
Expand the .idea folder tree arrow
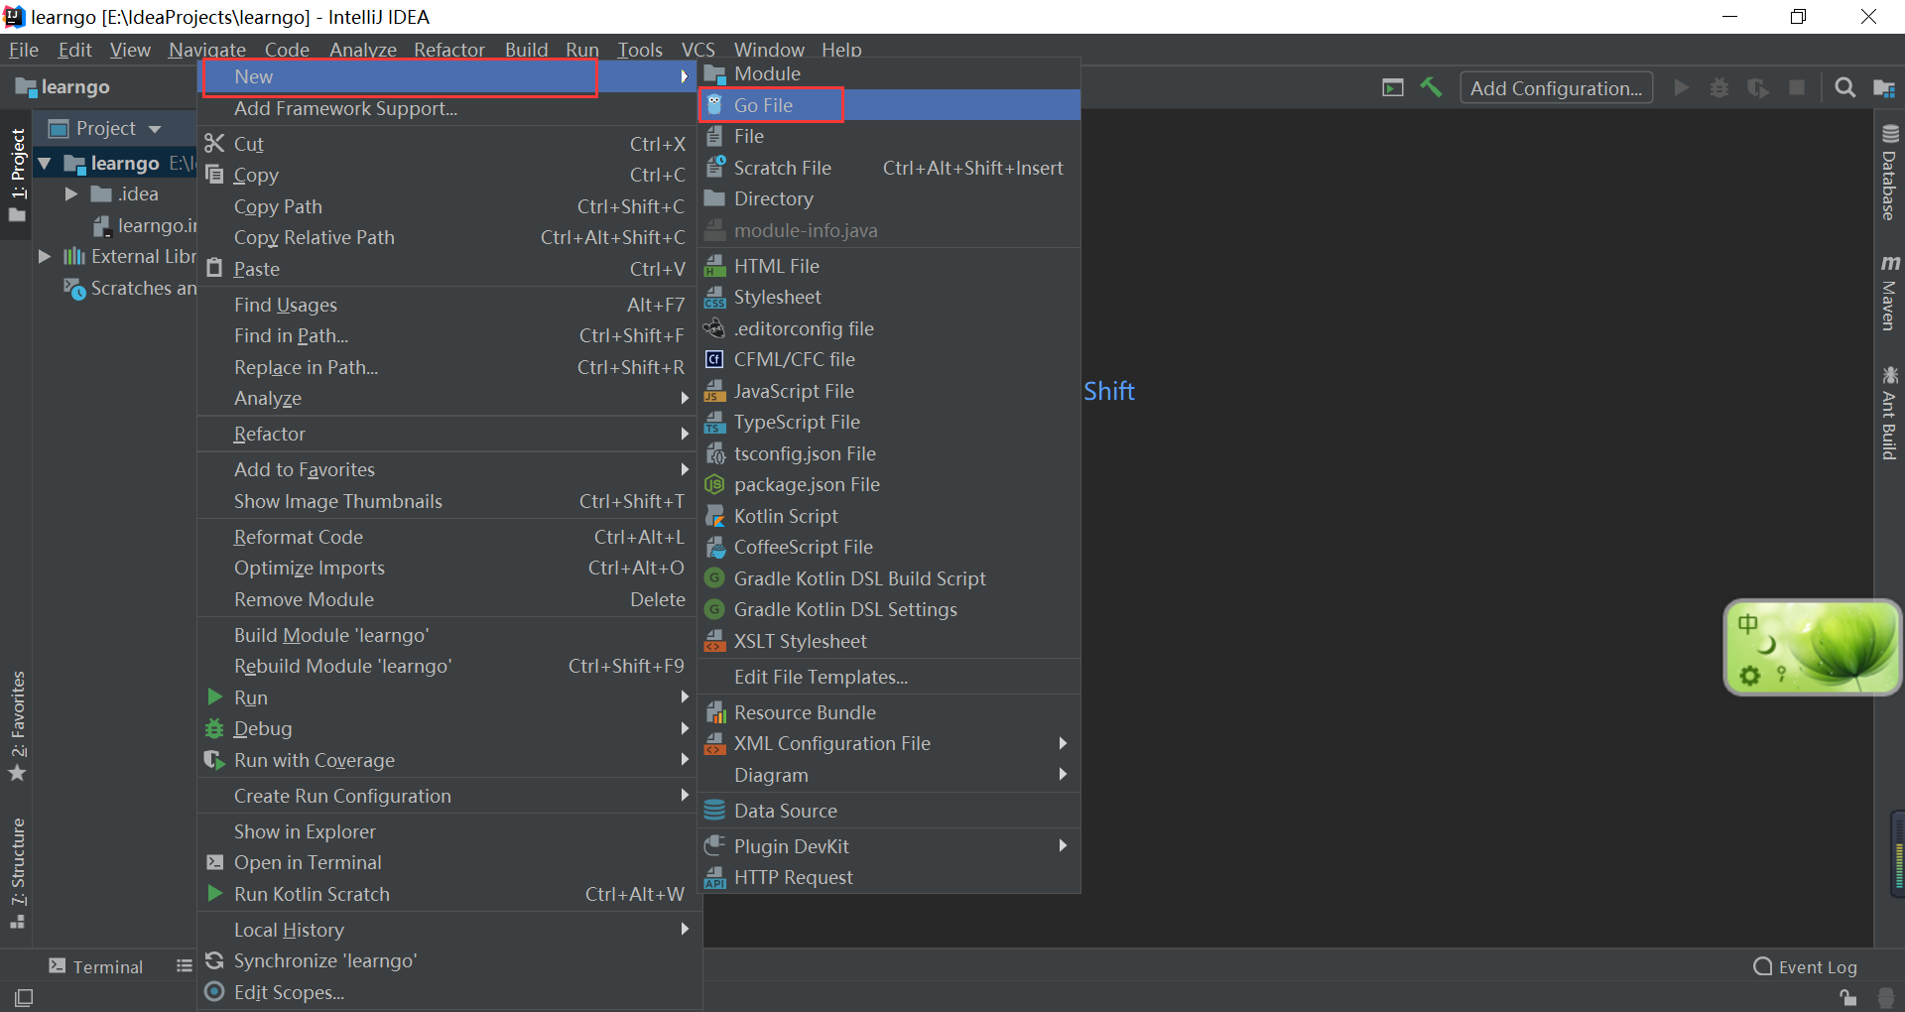71,193
